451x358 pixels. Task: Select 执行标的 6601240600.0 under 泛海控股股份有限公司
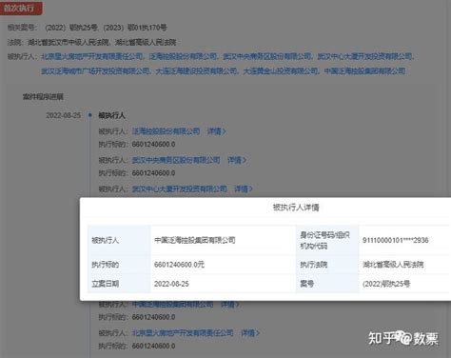153,145
